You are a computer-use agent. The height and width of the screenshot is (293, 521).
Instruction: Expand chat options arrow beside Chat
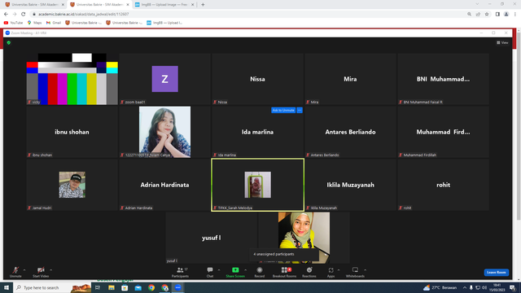[219, 269]
